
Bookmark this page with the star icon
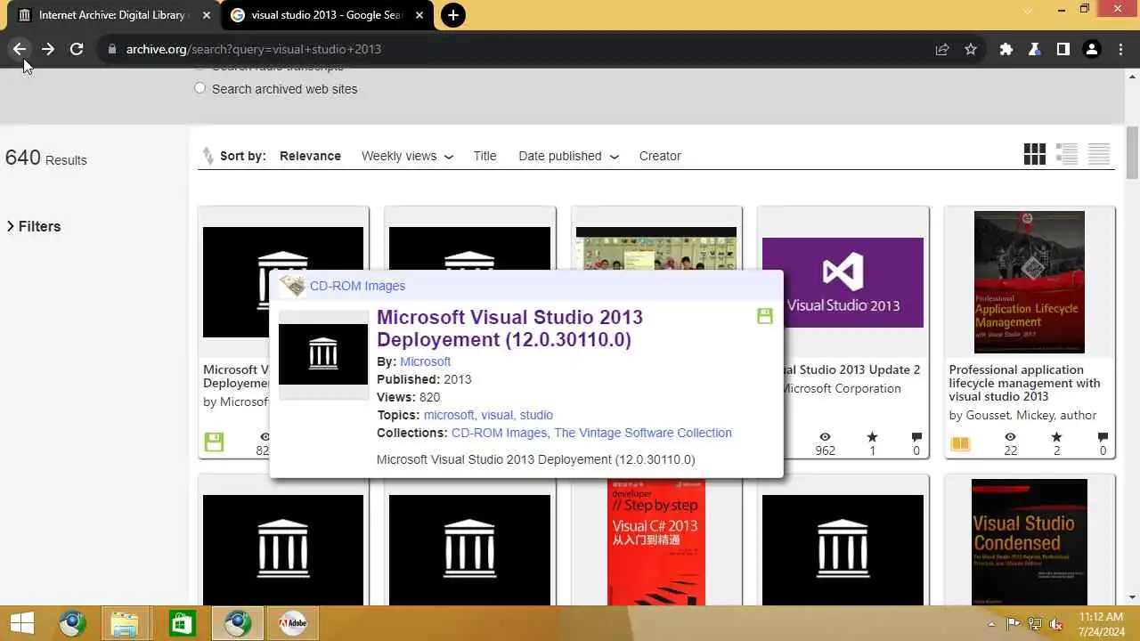[x=971, y=49]
